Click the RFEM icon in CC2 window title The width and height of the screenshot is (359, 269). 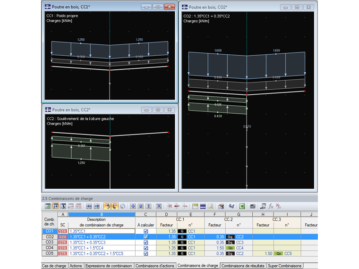(x=48, y=110)
